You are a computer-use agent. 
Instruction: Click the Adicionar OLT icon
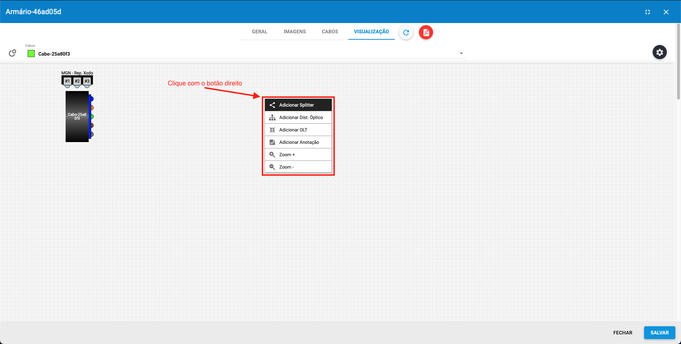[x=272, y=130]
